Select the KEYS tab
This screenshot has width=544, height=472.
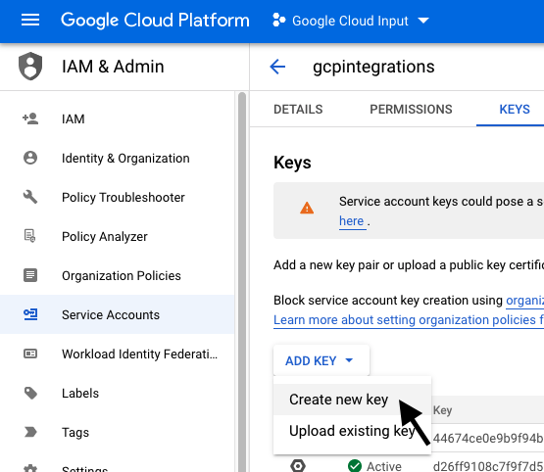[x=515, y=109]
